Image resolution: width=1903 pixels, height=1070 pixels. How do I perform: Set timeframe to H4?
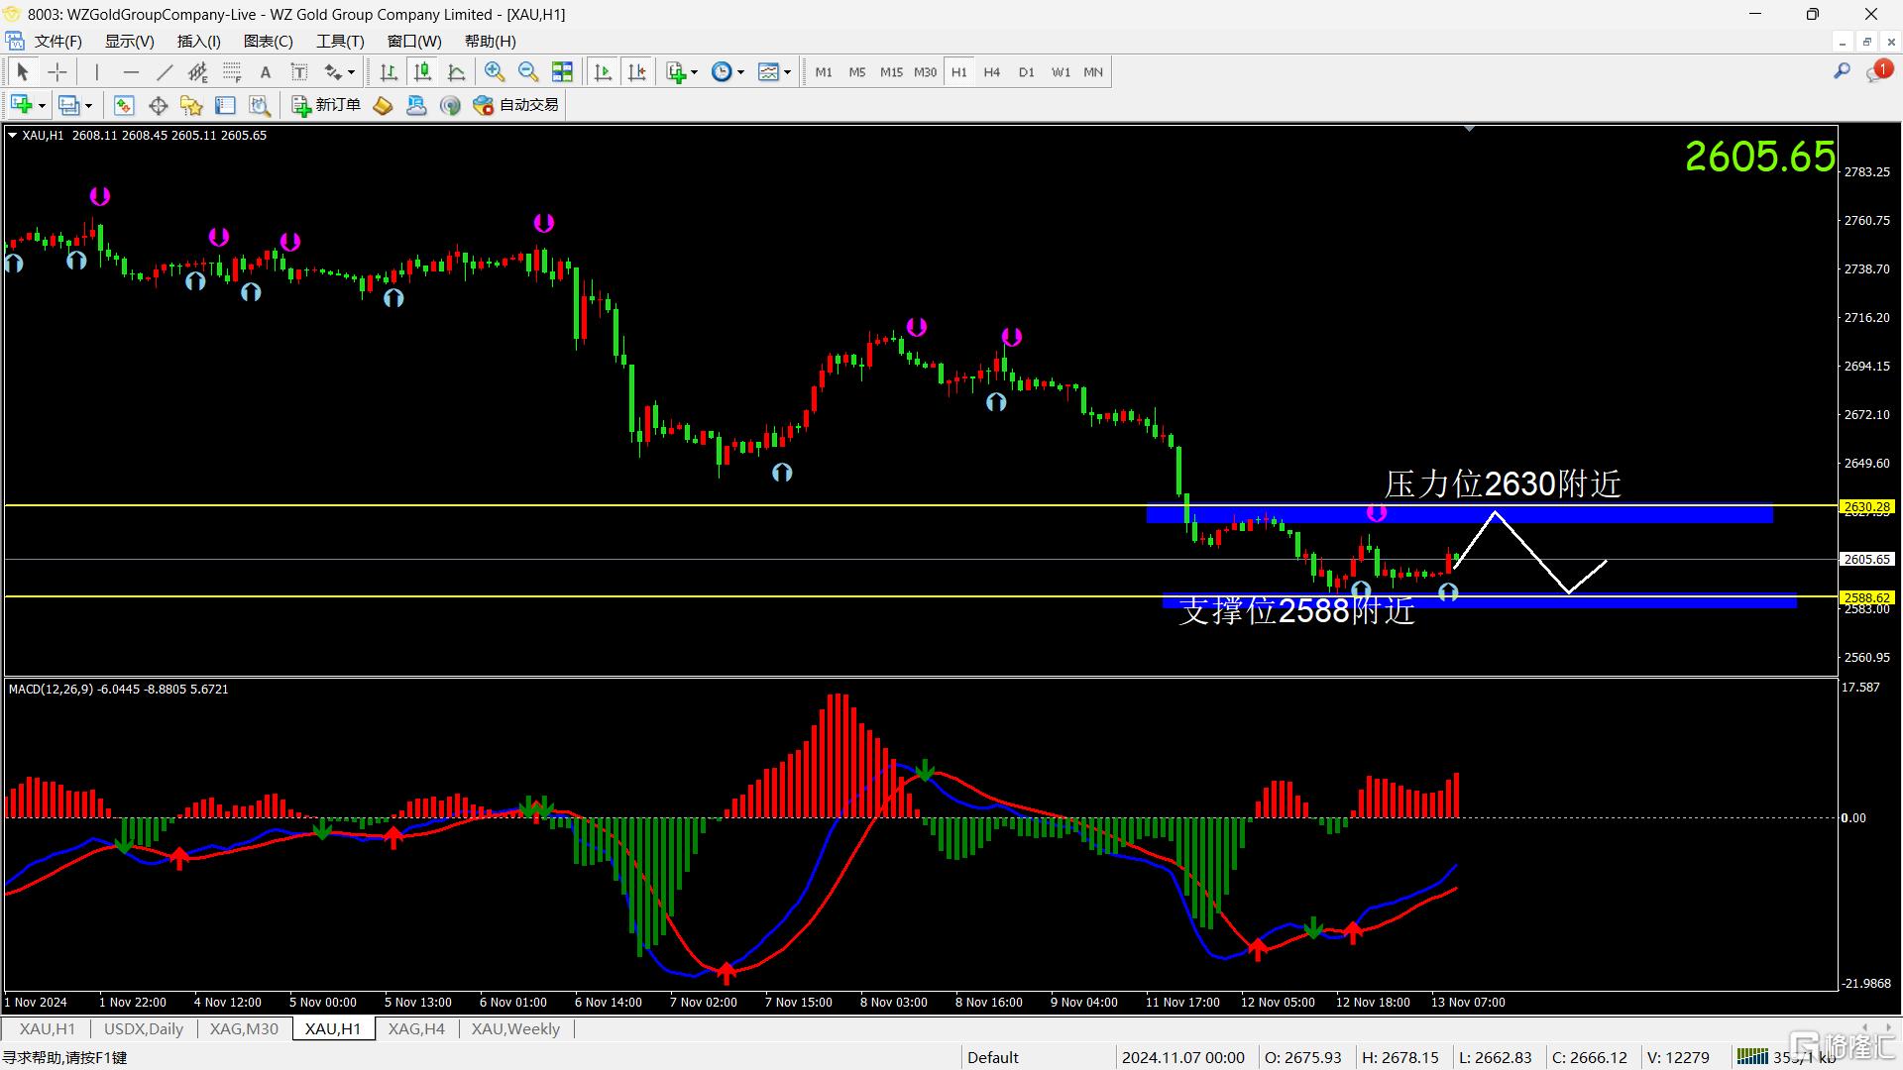[991, 72]
